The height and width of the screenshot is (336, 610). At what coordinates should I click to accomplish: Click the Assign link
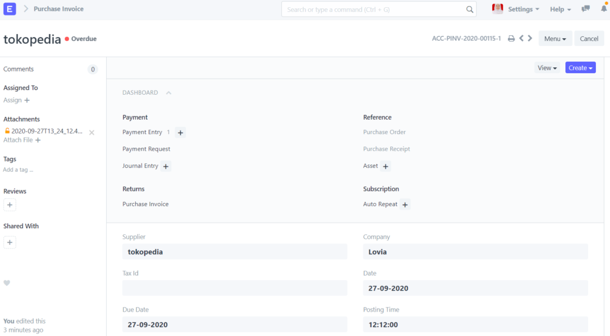[x=13, y=100]
